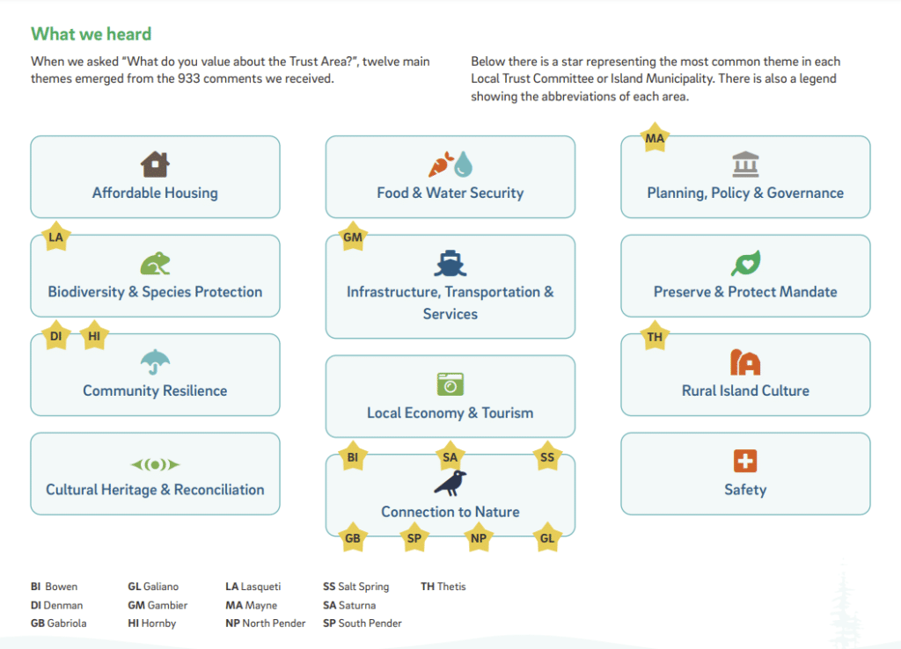Select the green frog Biodiversity icon

click(x=155, y=263)
